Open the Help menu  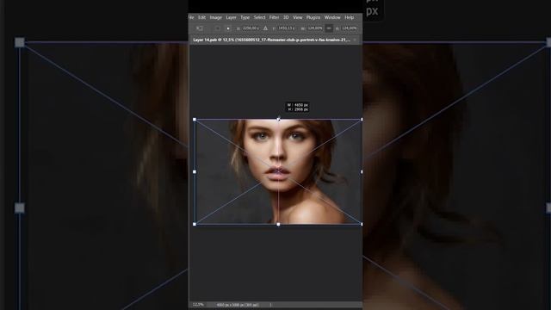(x=349, y=17)
